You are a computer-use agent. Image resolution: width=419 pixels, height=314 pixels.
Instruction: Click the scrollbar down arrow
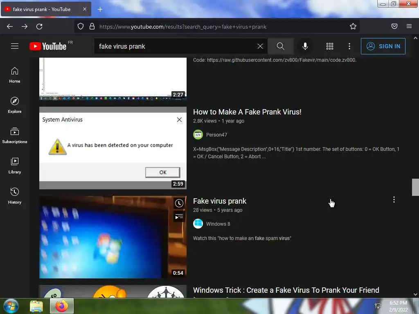click(415, 294)
